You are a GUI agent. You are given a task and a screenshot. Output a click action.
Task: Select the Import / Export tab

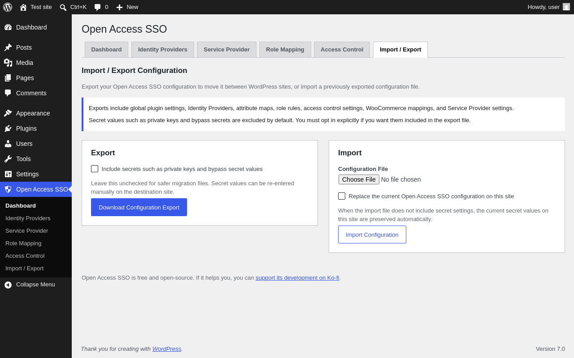point(400,50)
